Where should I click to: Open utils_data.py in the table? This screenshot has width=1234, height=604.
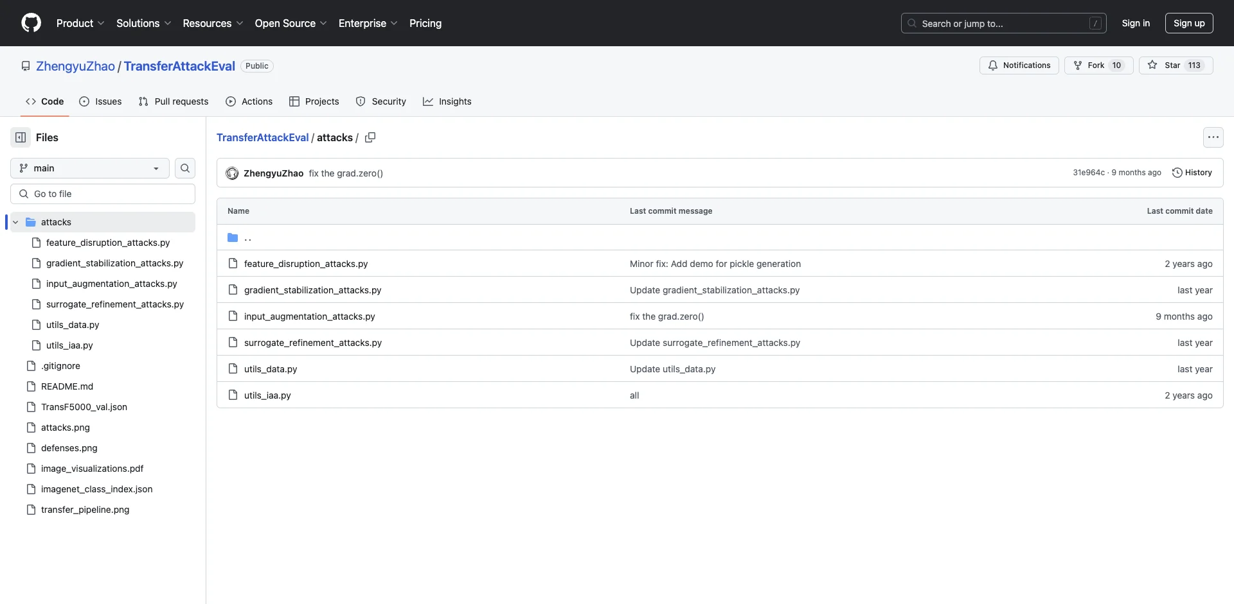pyautogui.click(x=271, y=369)
